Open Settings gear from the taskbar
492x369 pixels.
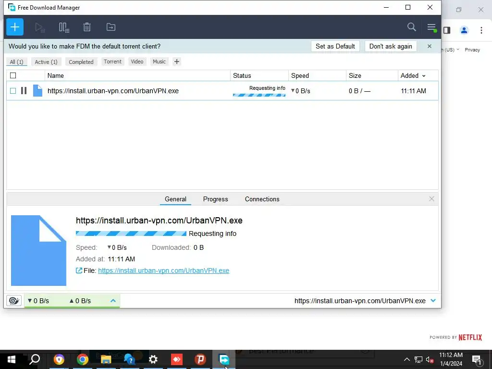click(x=153, y=359)
